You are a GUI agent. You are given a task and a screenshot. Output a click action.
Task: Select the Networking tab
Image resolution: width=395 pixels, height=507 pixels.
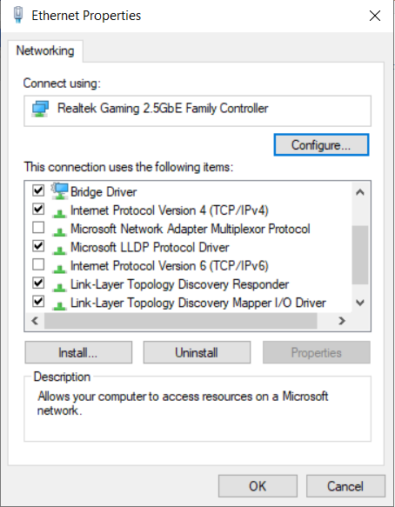[45, 50]
